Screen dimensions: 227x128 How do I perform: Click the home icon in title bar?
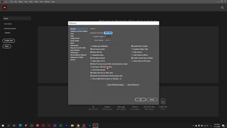click(6, 2)
